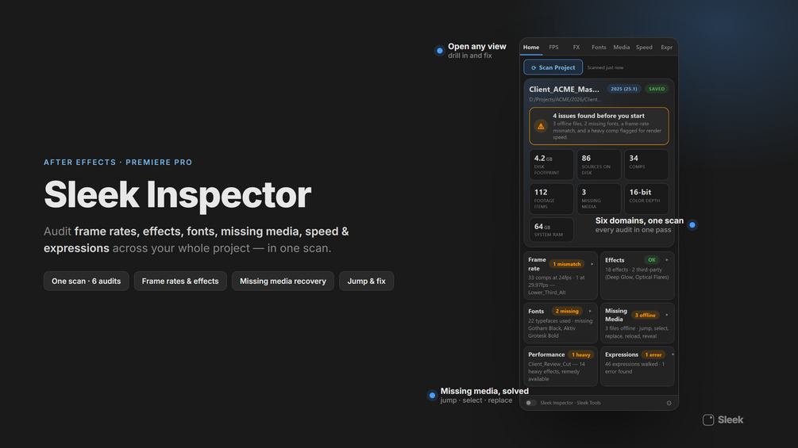This screenshot has width=798, height=448.
Task: Click the Fonts card title
Action: (536, 312)
